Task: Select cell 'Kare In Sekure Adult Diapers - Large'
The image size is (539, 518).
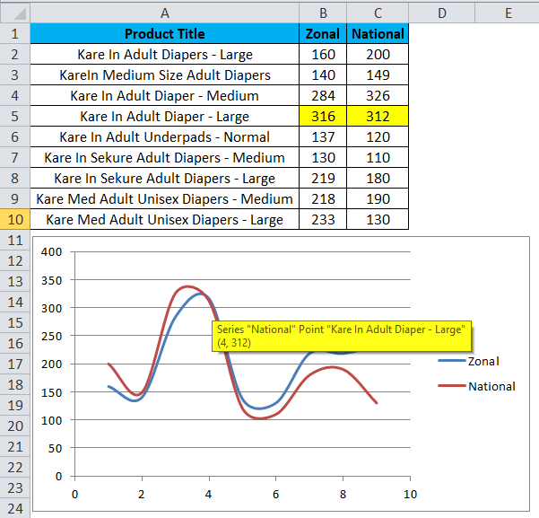Action: coord(165,179)
